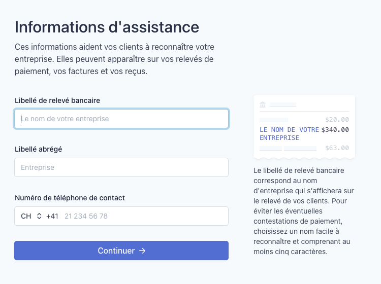
Task: Click the Informations d'assistance heading
Action: (x=107, y=27)
